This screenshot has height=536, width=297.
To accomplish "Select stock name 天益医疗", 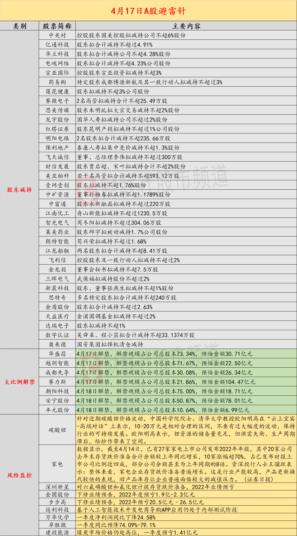I will pyautogui.click(x=57, y=316).
